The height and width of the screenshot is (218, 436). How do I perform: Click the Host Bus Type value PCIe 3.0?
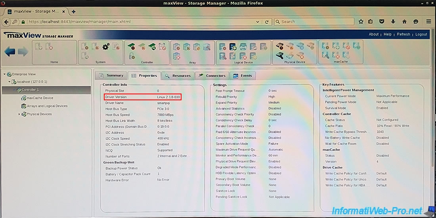pos(164,109)
